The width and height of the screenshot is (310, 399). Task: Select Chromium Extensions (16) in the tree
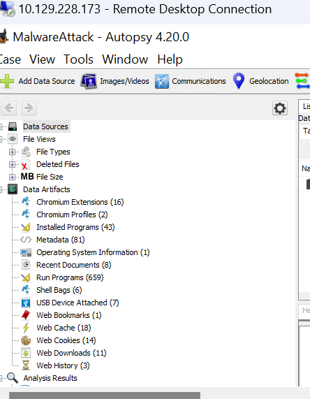pos(80,202)
